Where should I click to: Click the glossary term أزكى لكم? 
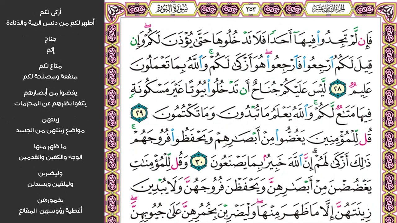click(51, 12)
